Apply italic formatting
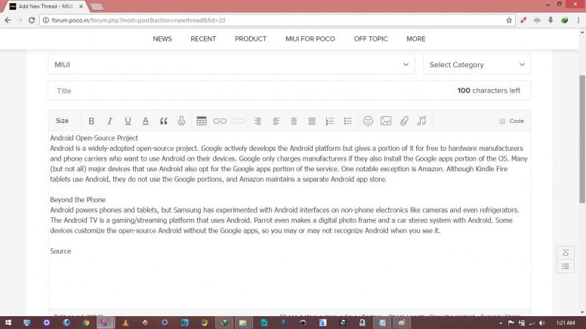Screen dimensions: 586x329 [x=109, y=121]
